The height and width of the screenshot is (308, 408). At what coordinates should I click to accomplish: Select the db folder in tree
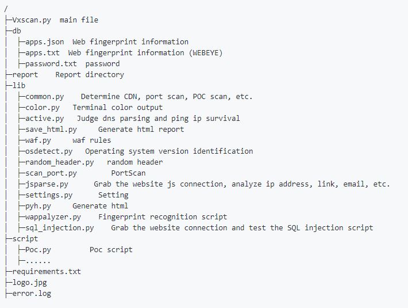pyautogui.click(x=17, y=31)
